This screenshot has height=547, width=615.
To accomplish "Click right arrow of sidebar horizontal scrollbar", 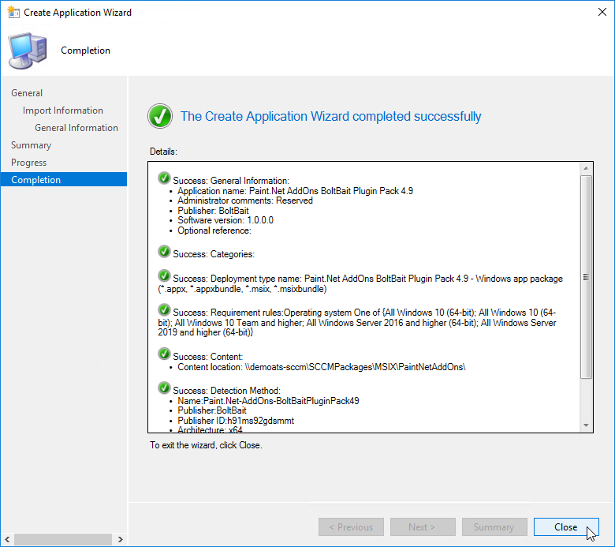I will (120, 540).
